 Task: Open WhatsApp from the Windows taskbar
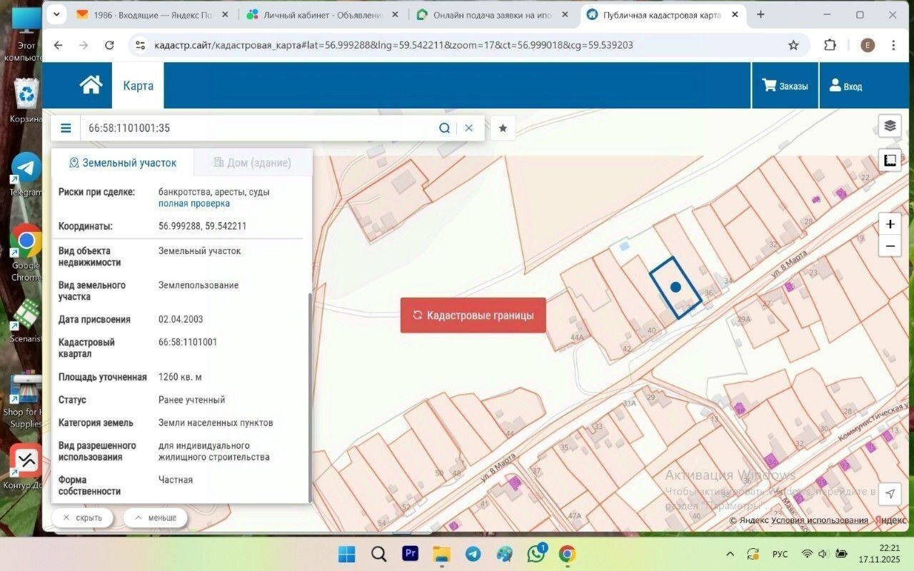tap(536, 554)
